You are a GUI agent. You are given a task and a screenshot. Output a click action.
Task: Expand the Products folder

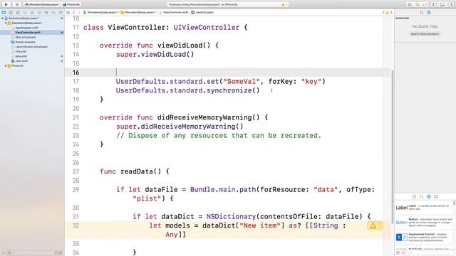6,65
